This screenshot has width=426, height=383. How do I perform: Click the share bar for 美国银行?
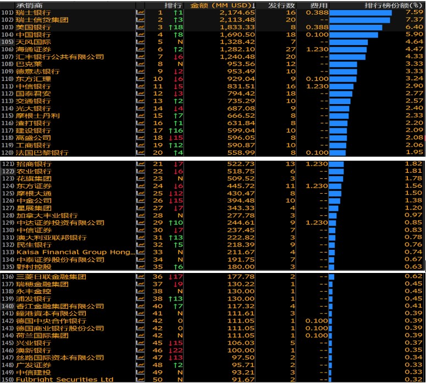(x=356, y=28)
